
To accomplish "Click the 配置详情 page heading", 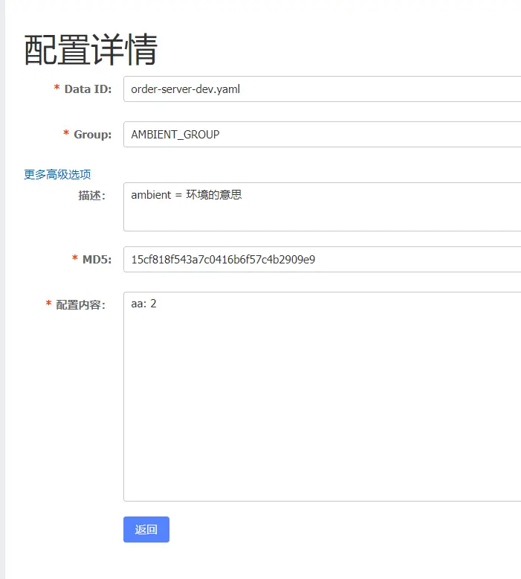I will click(91, 51).
